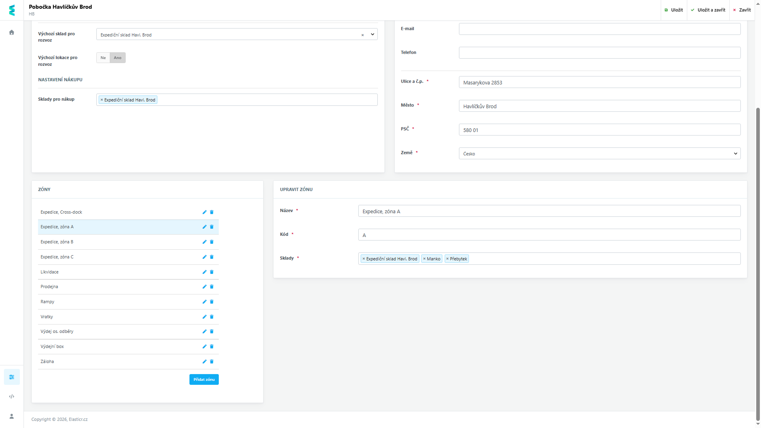Click the PSČ input field
The width and height of the screenshot is (761, 428).
point(600,130)
